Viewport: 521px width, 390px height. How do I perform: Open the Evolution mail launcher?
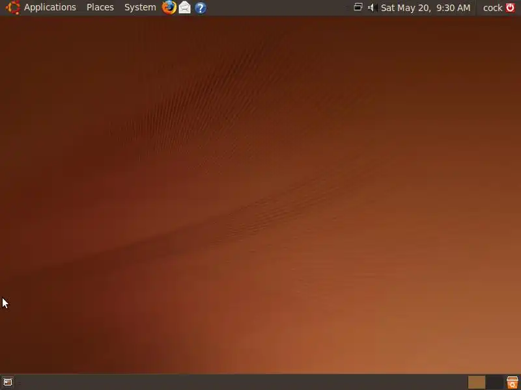tap(185, 7)
